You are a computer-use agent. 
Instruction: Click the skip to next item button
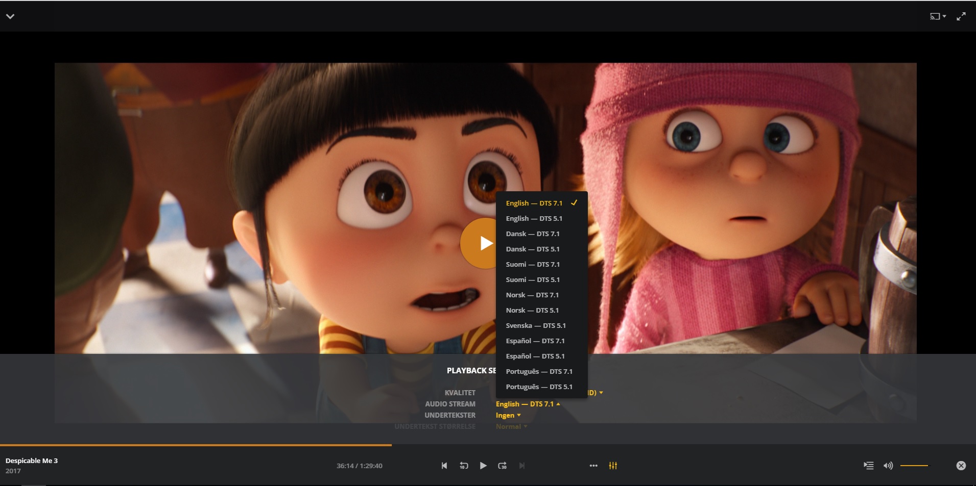tap(521, 466)
